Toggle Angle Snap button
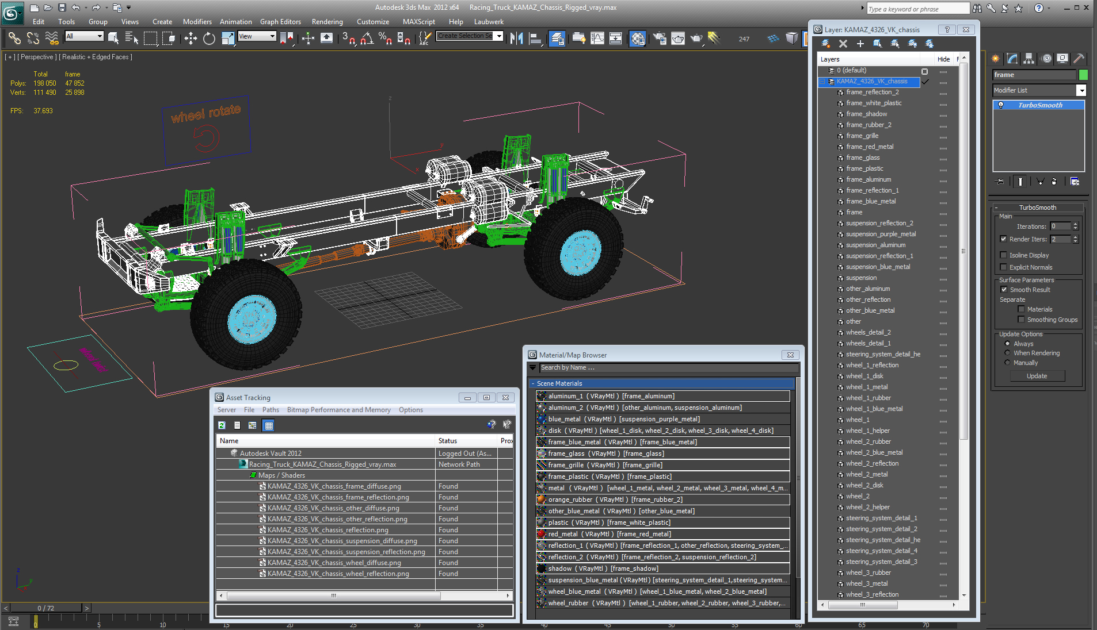The width and height of the screenshot is (1097, 630). (367, 39)
